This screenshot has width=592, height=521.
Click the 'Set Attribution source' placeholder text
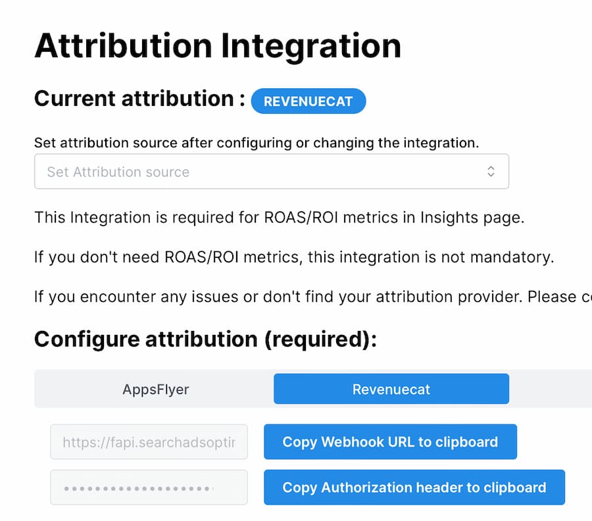118,172
